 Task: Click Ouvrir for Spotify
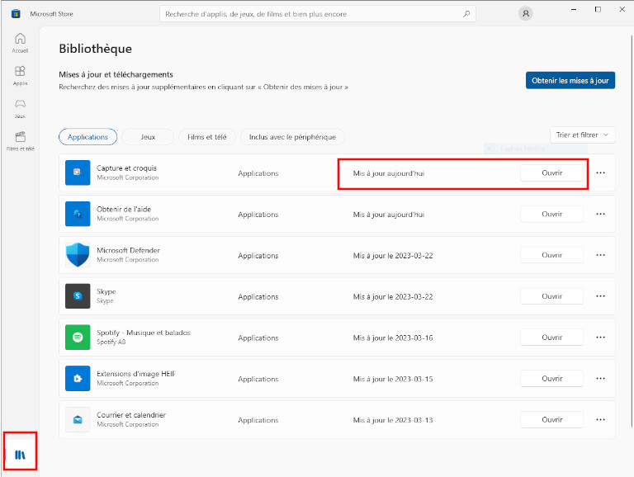[551, 338]
